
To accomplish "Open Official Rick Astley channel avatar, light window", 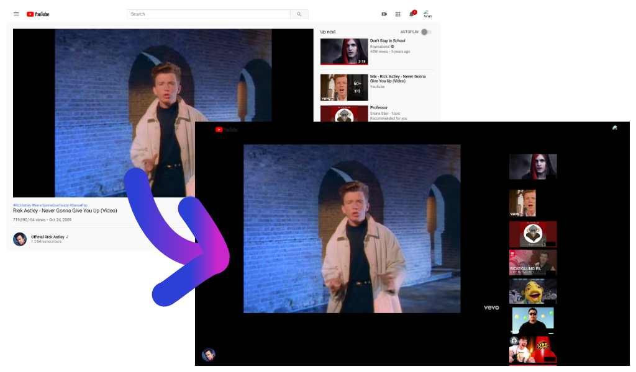I will pyautogui.click(x=20, y=239).
